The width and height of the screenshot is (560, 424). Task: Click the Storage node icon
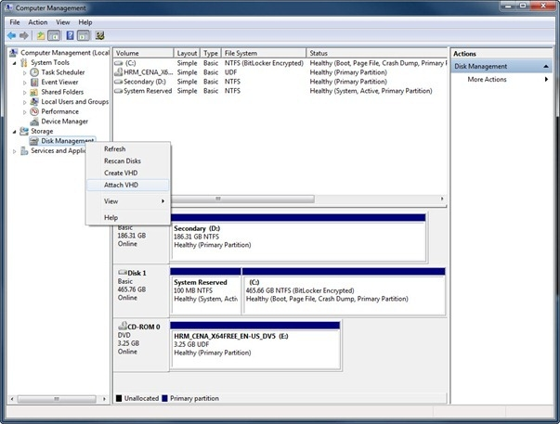pos(24,132)
